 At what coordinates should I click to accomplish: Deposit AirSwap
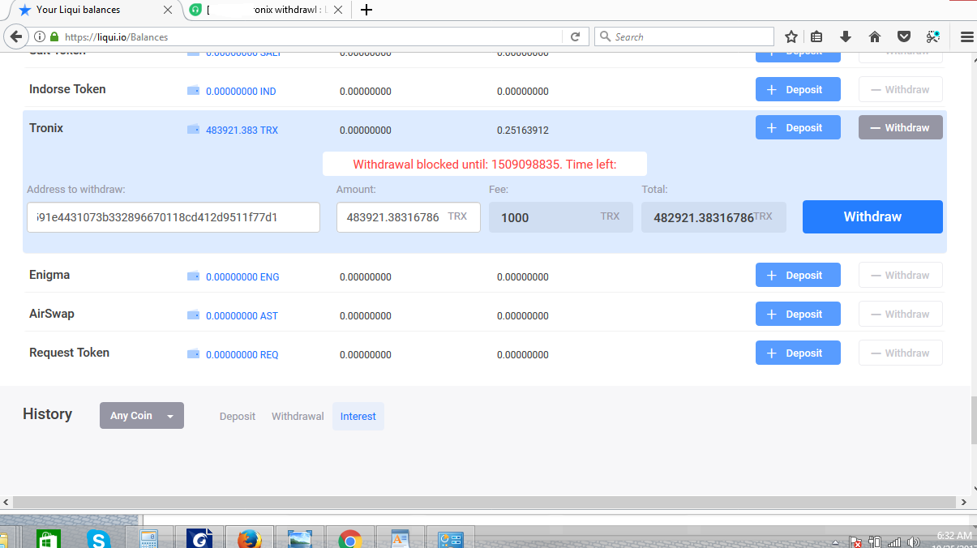(798, 314)
